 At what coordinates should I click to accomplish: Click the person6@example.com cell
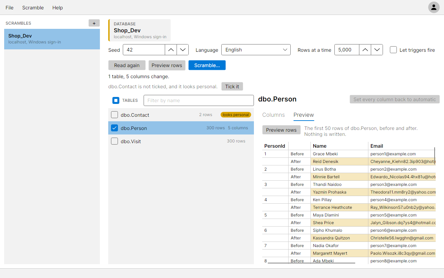click(x=402, y=230)
